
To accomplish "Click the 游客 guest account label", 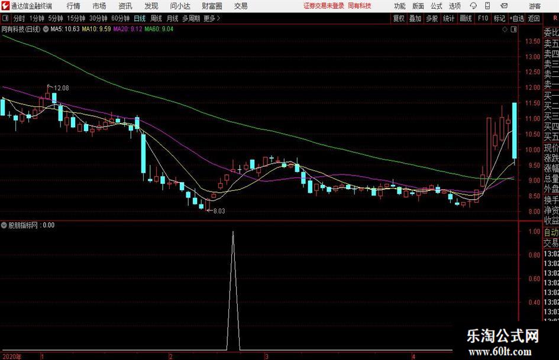I will click(535, 6).
